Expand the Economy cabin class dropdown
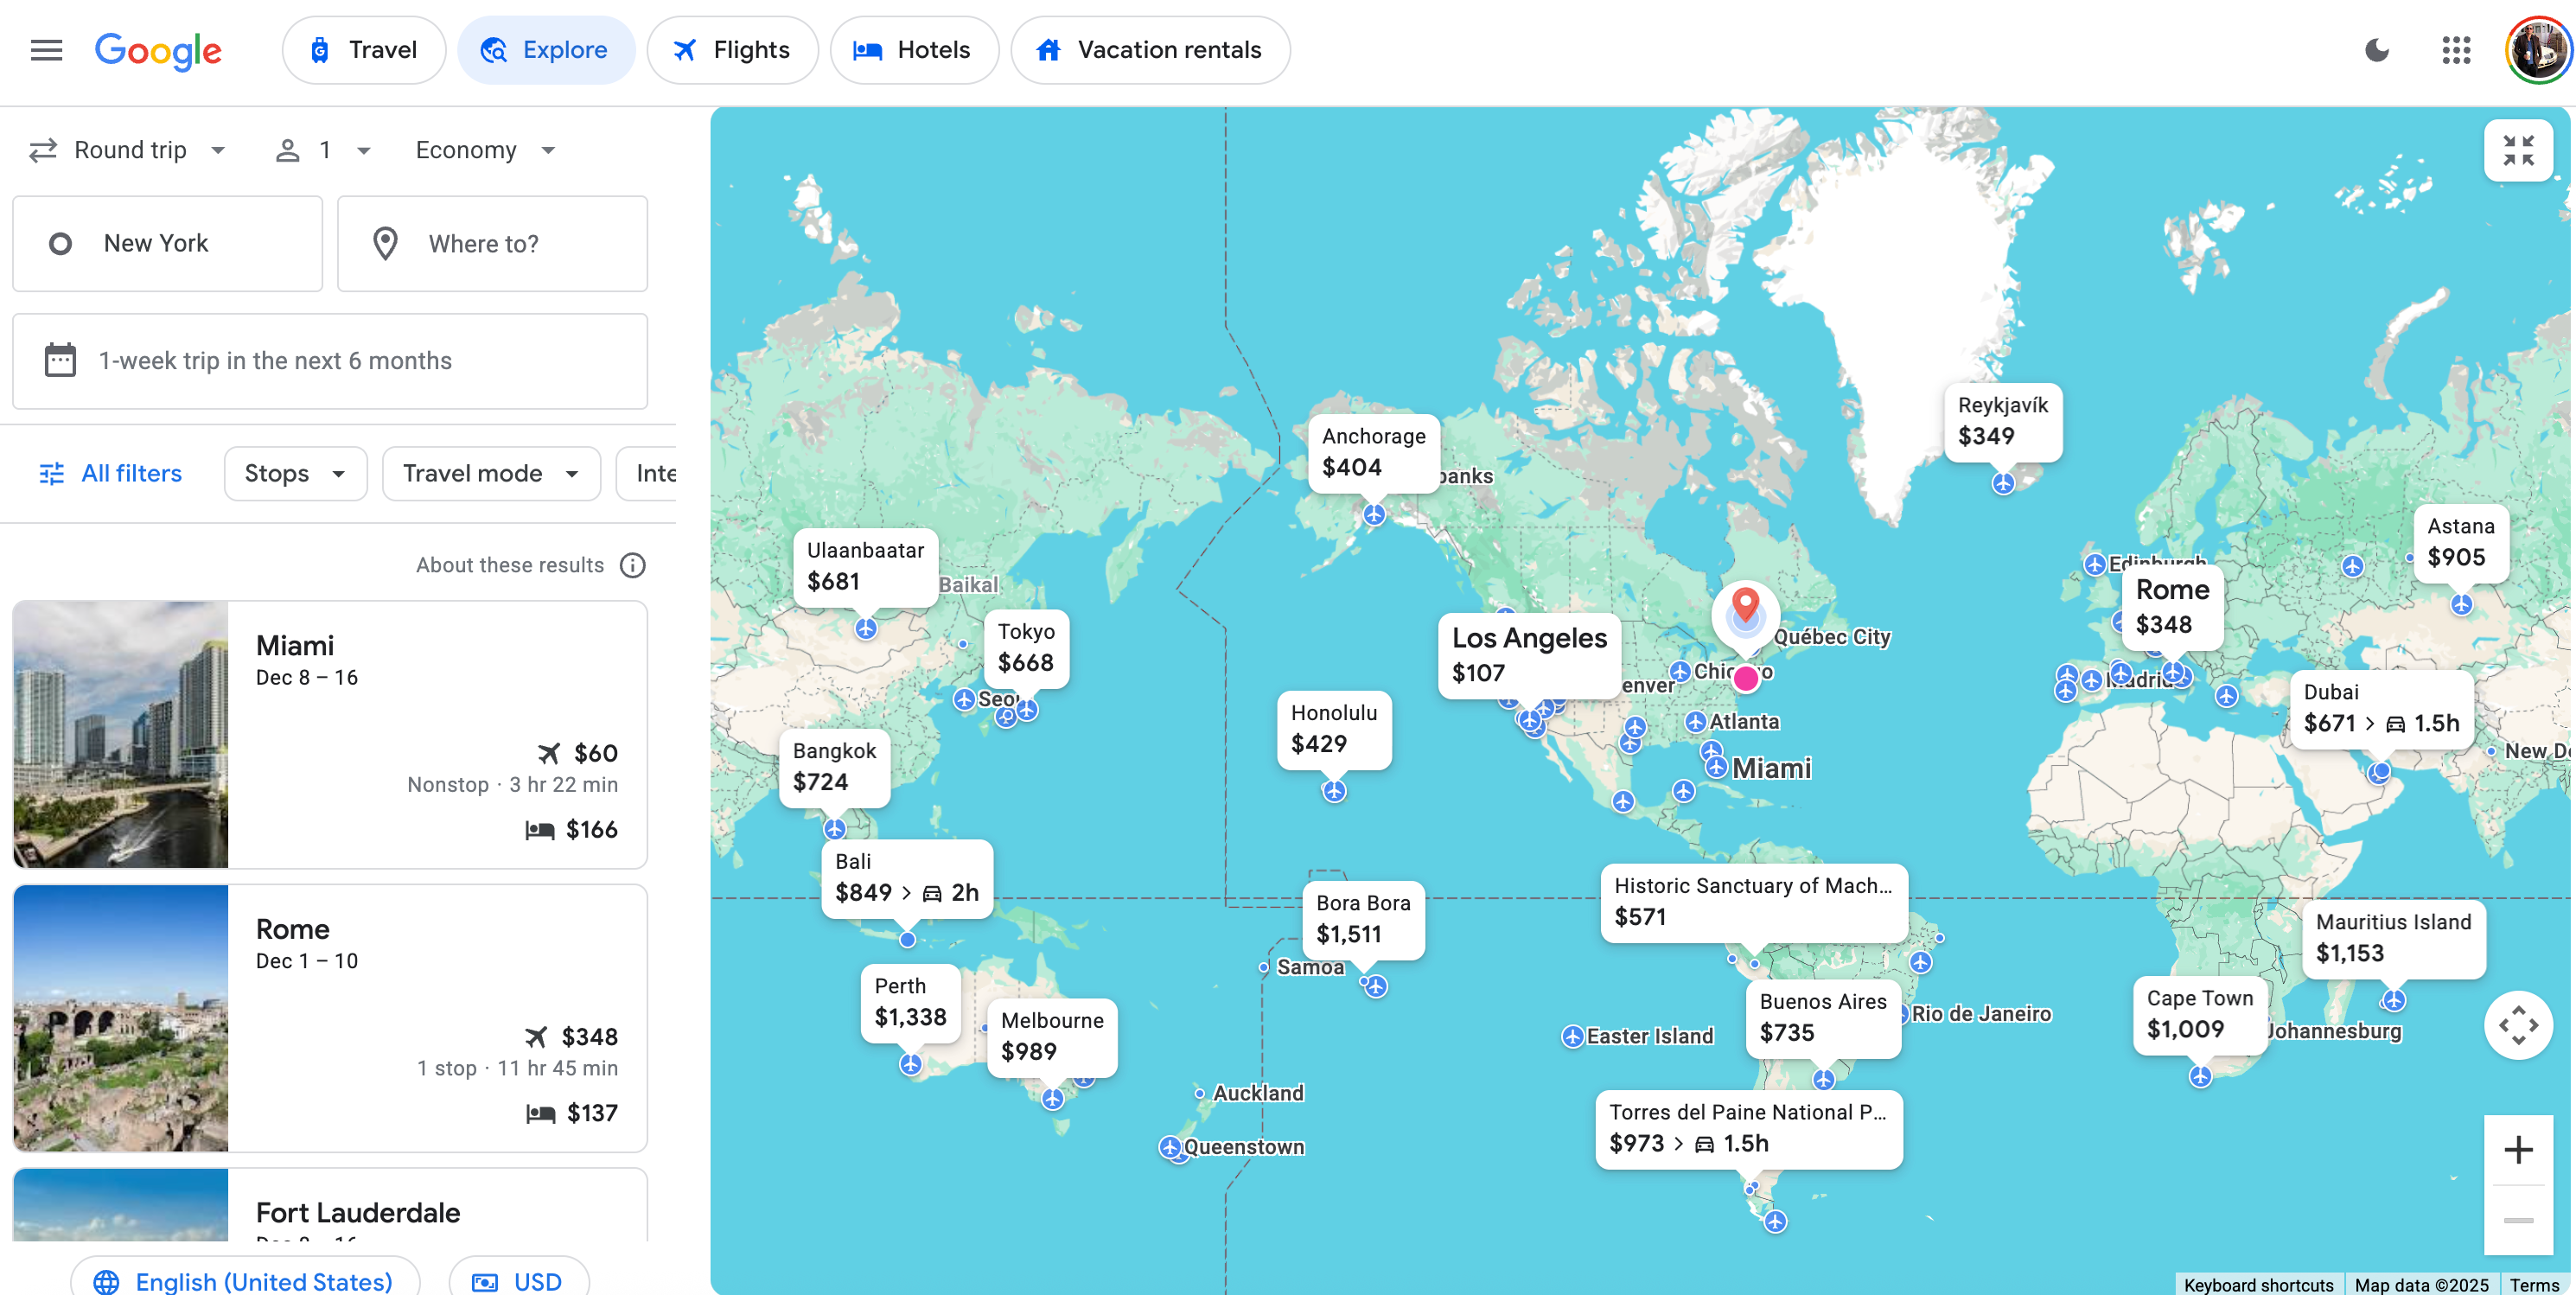Viewport: 2576px width, 1295px height. pos(484,150)
